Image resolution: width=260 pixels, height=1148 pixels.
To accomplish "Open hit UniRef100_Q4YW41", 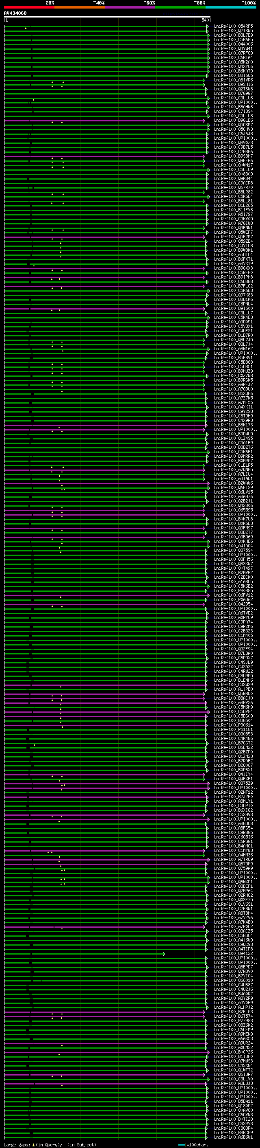I will [x=233, y=48].
